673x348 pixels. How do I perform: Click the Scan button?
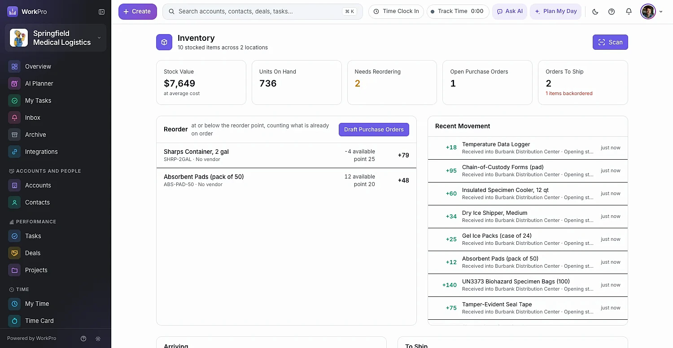[x=610, y=42]
